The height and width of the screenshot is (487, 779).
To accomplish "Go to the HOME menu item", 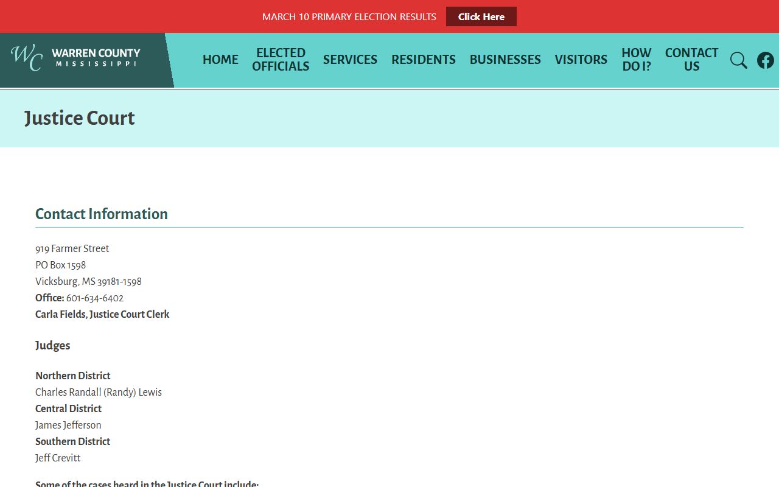I will [x=220, y=60].
